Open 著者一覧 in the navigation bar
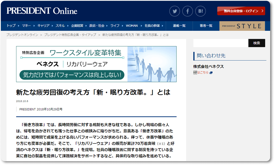274x165 pixels. [206, 26]
